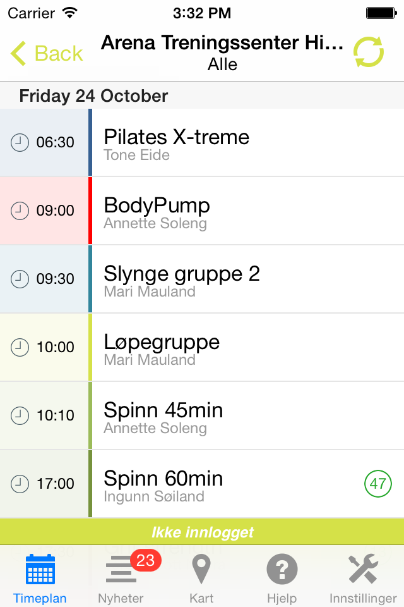Click the clock icon beside 09:00

coord(20,211)
